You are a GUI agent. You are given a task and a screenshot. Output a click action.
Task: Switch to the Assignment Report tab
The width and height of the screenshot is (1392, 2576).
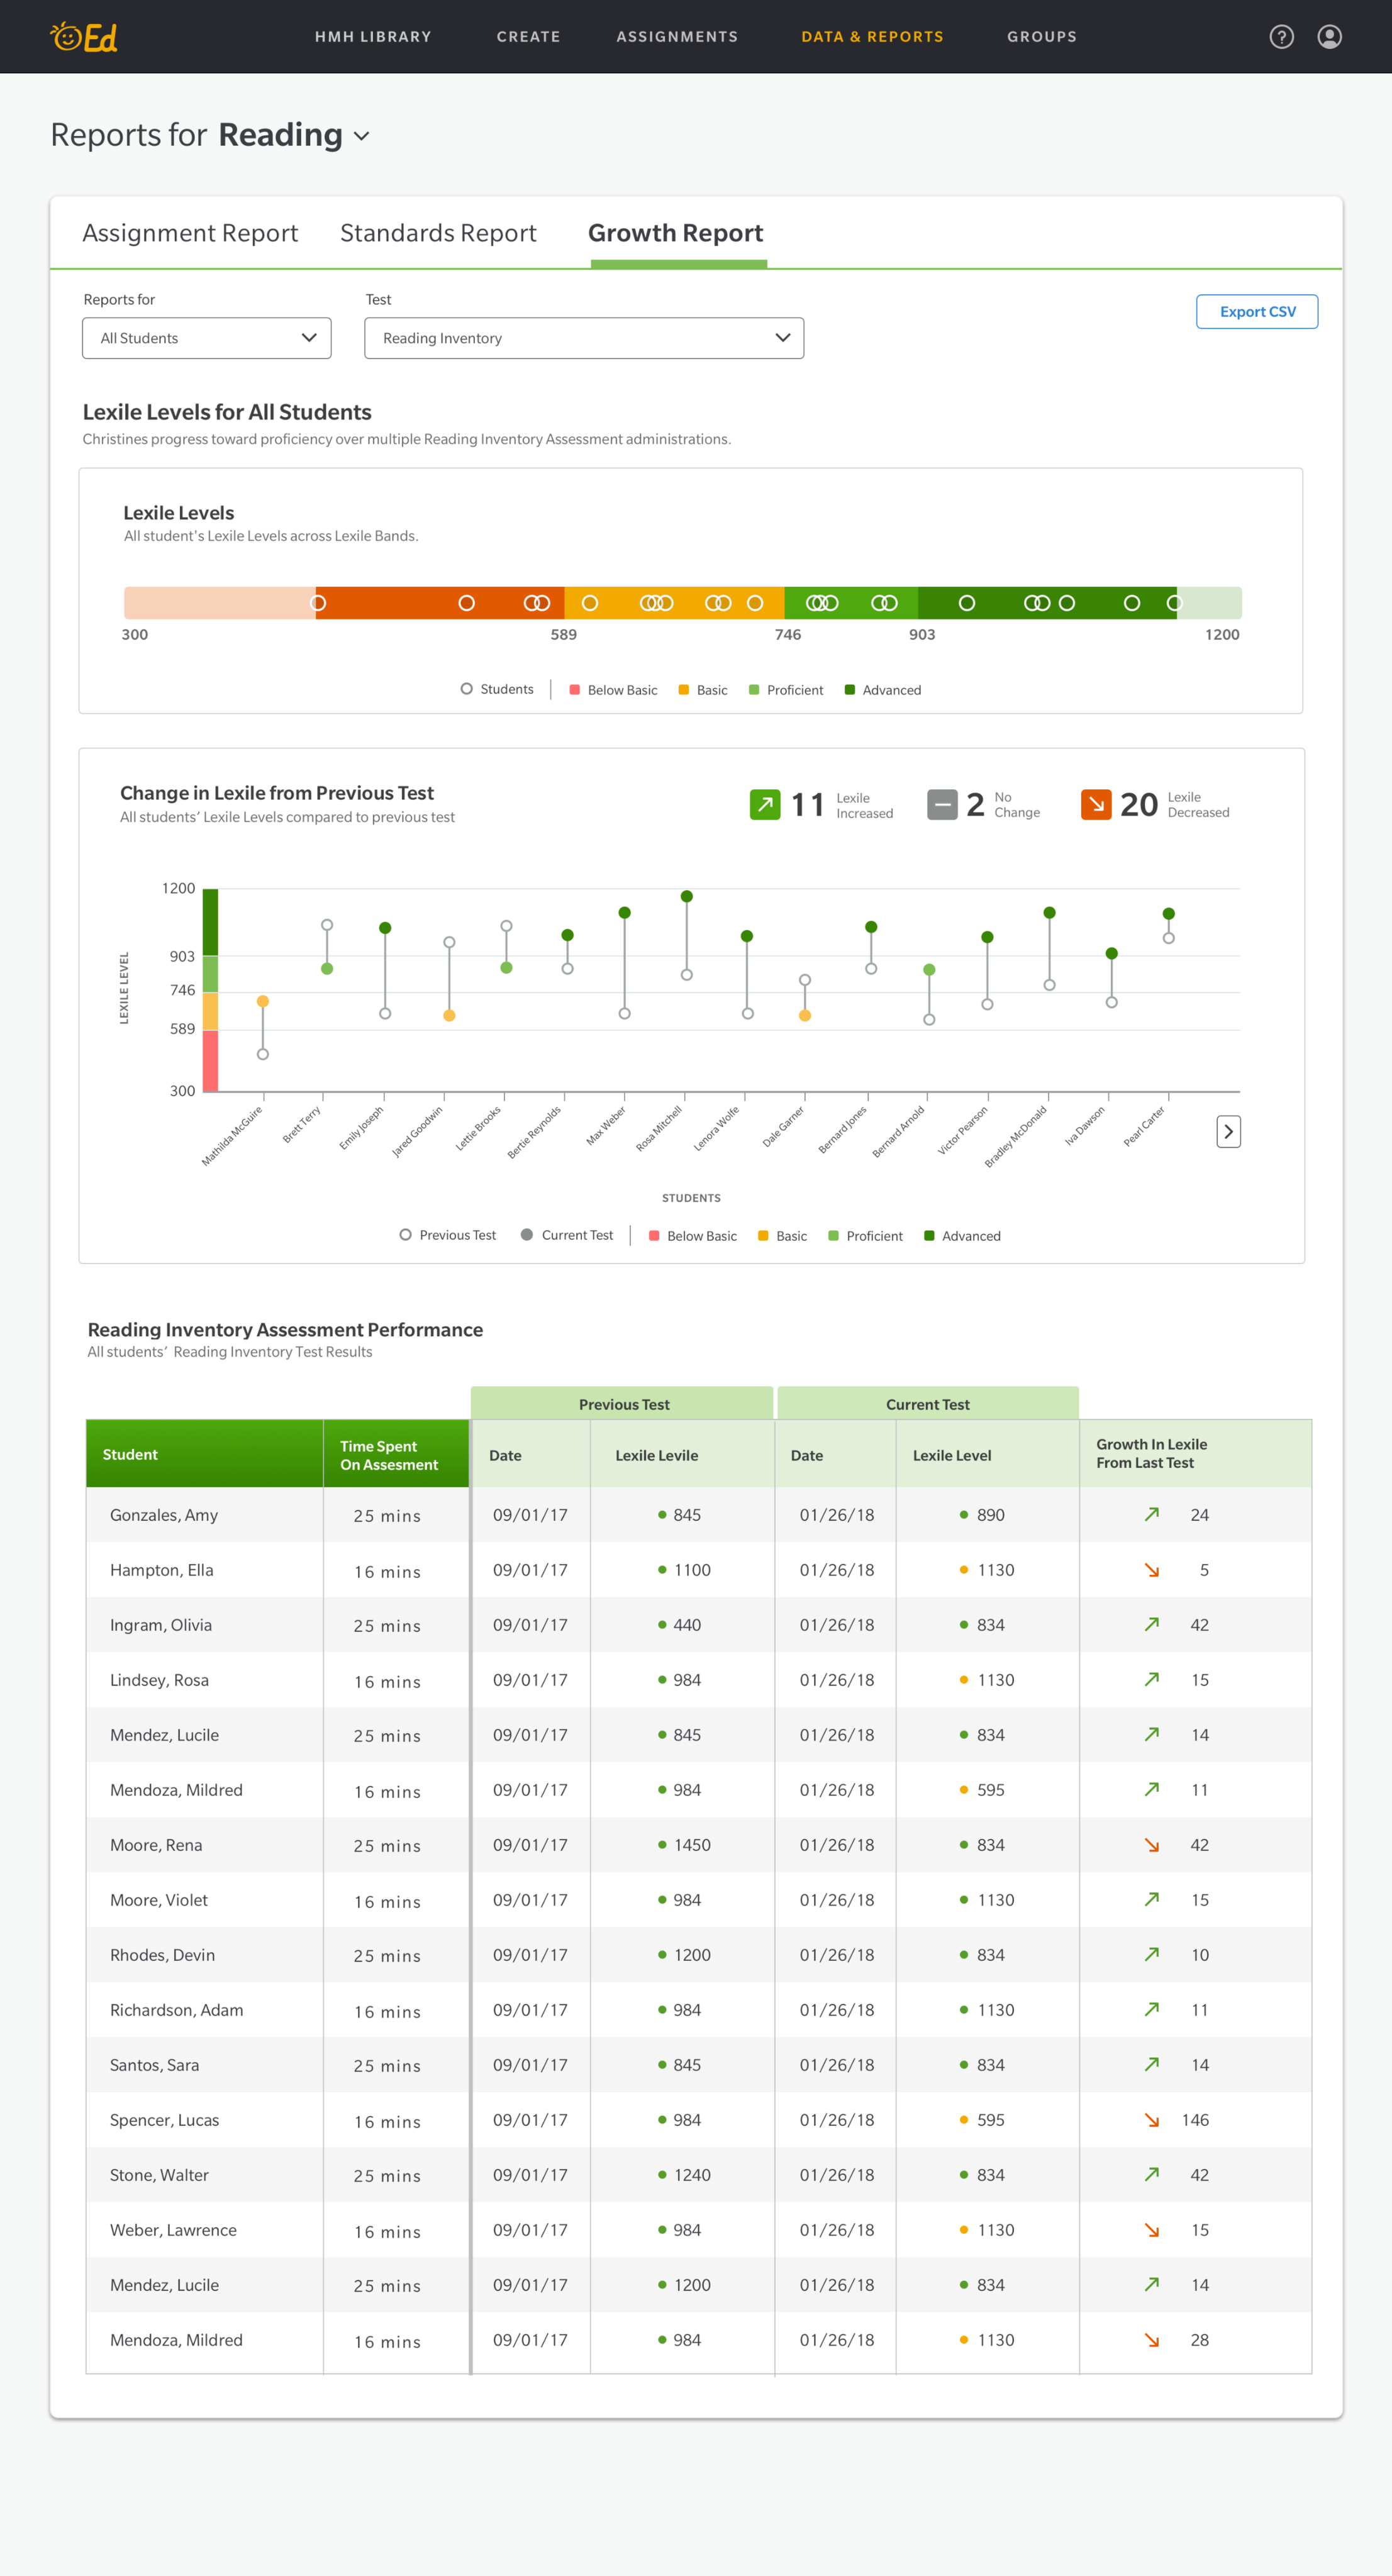coord(190,233)
